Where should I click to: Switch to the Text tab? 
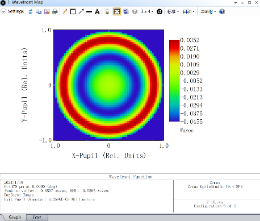(x=37, y=217)
